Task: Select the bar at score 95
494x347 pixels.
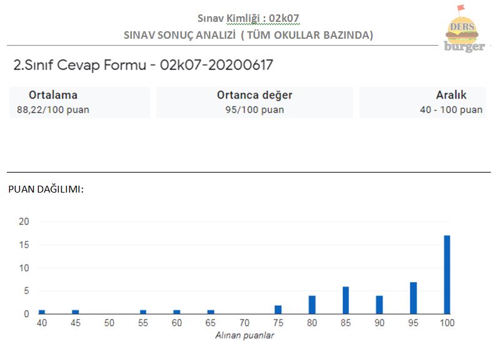Action: (x=413, y=298)
